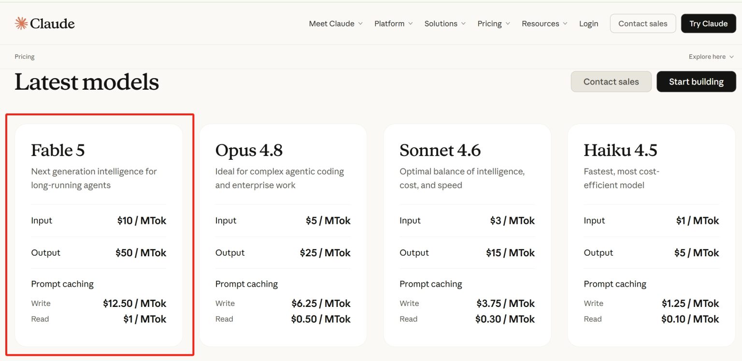Screen dimensions: 742x361
Task: Click the $0.30 / MTok cache read price
Action: [x=505, y=319]
